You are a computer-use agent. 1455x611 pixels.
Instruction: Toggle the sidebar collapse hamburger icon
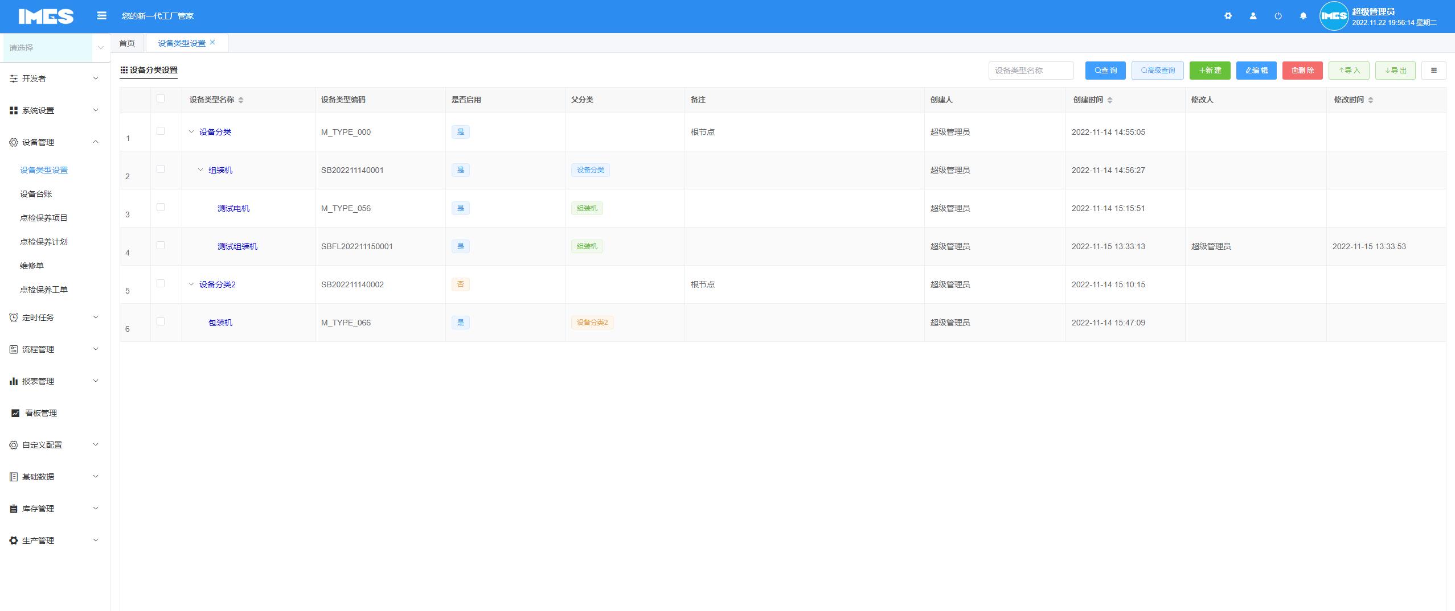[x=102, y=16]
